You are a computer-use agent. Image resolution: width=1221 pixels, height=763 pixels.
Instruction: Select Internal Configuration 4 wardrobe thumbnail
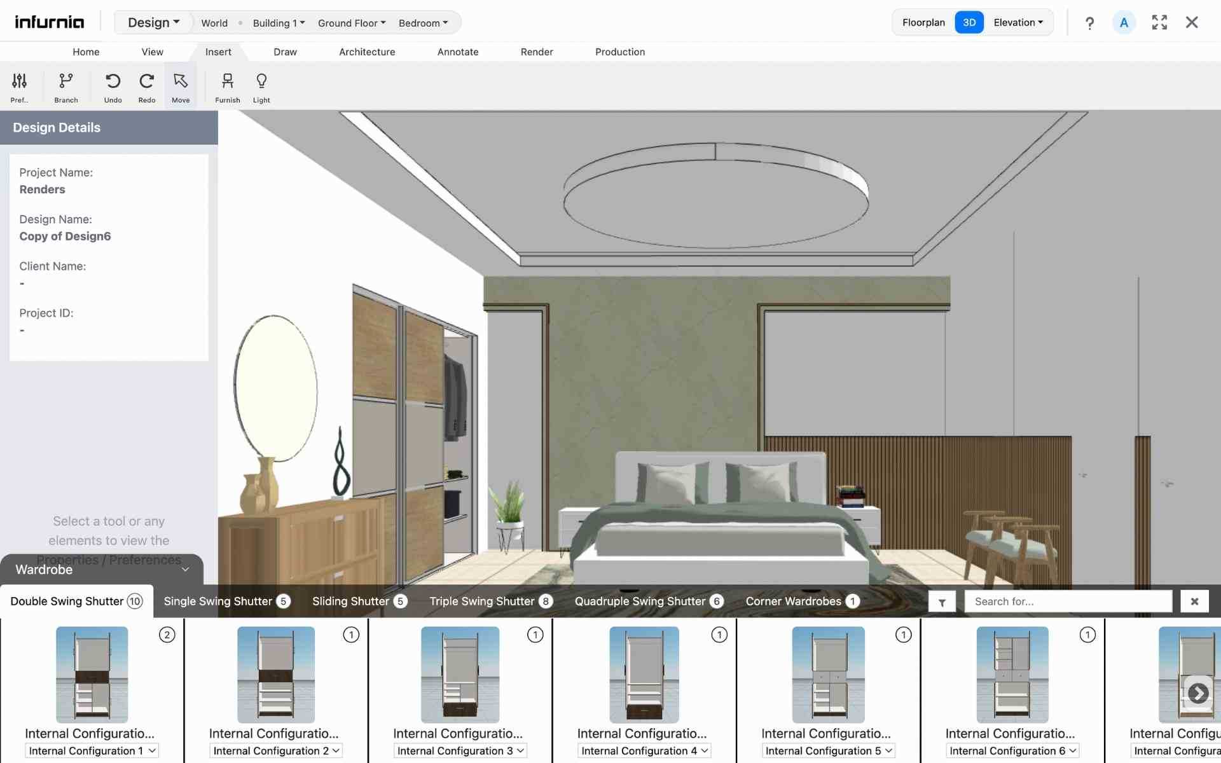(644, 675)
